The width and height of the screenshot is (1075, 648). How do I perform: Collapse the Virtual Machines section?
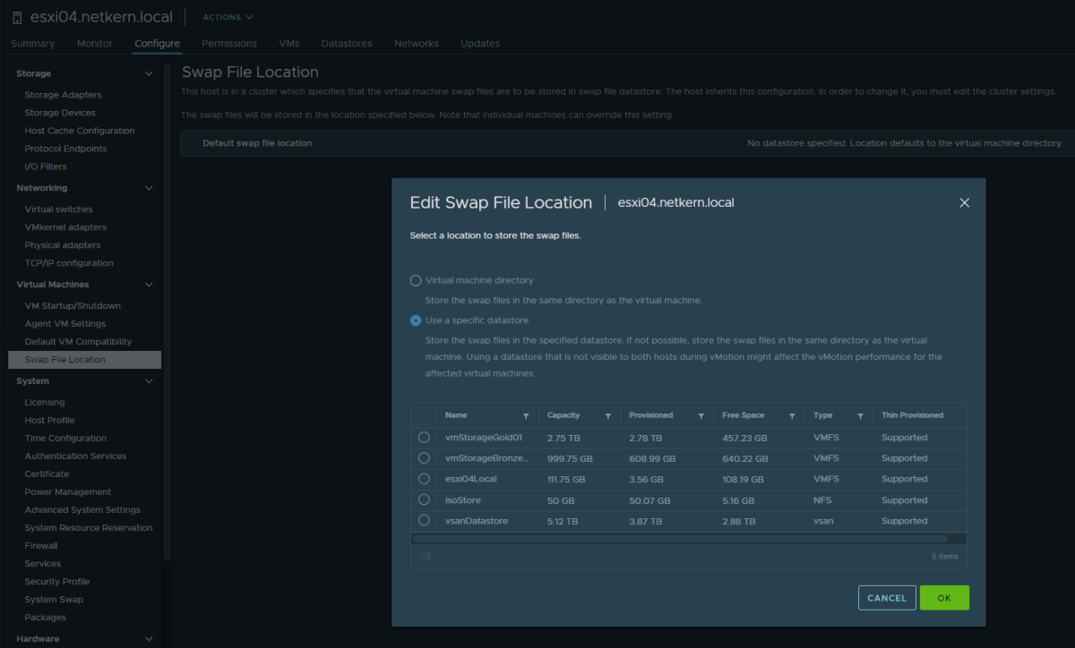coord(149,285)
